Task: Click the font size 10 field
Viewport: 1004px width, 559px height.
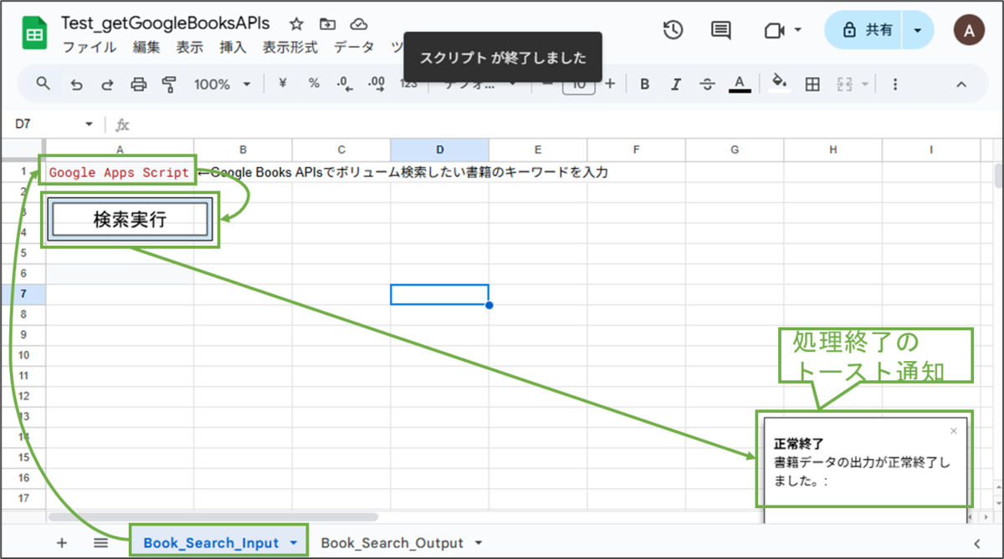Action: point(578,84)
